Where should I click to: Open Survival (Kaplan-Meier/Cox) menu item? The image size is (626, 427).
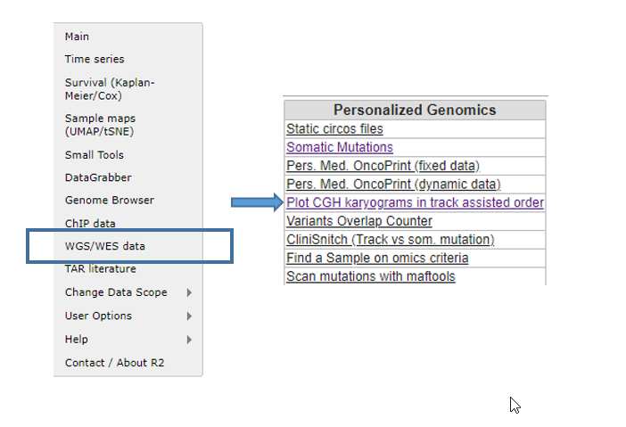[110, 89]
